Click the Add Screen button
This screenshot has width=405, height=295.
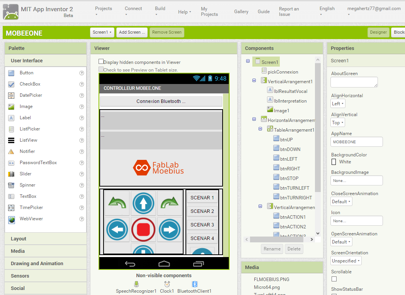coord(132,33)
